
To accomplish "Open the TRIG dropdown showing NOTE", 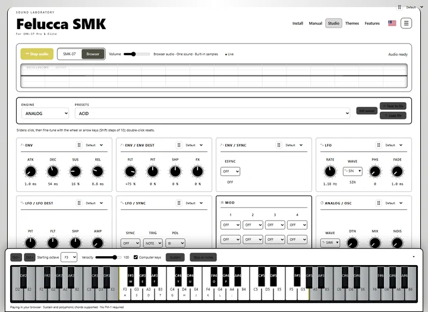I will 153,243.
